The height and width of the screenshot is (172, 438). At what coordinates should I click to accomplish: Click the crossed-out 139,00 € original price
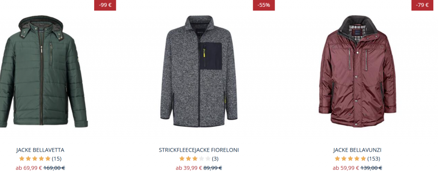(x=371, y=168)
